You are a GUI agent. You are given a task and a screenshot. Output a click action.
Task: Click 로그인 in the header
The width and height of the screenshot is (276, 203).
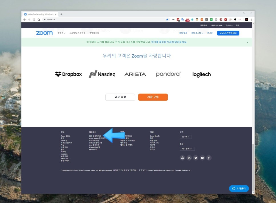[210, 33]
